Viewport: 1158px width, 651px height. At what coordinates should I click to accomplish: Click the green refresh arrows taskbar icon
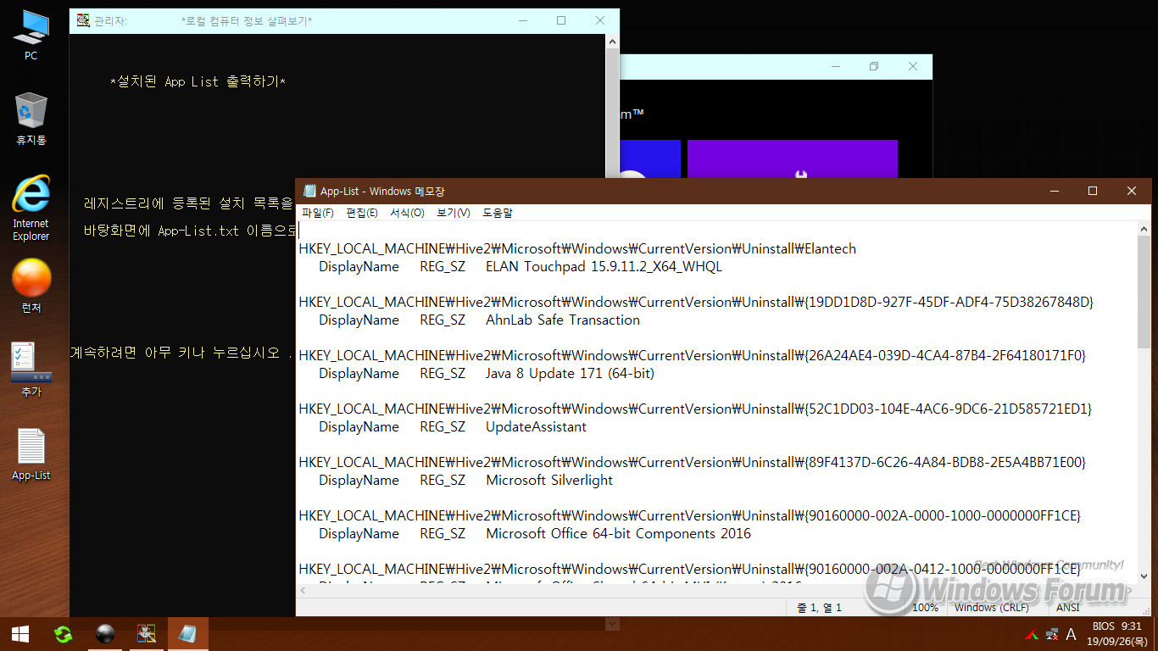click(63, 634)
